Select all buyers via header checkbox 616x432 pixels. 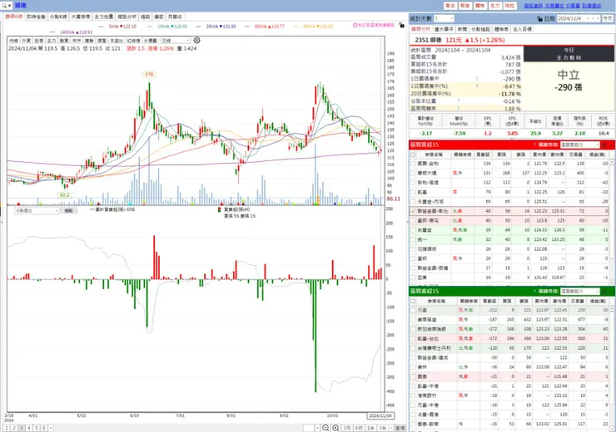point(413,155)
